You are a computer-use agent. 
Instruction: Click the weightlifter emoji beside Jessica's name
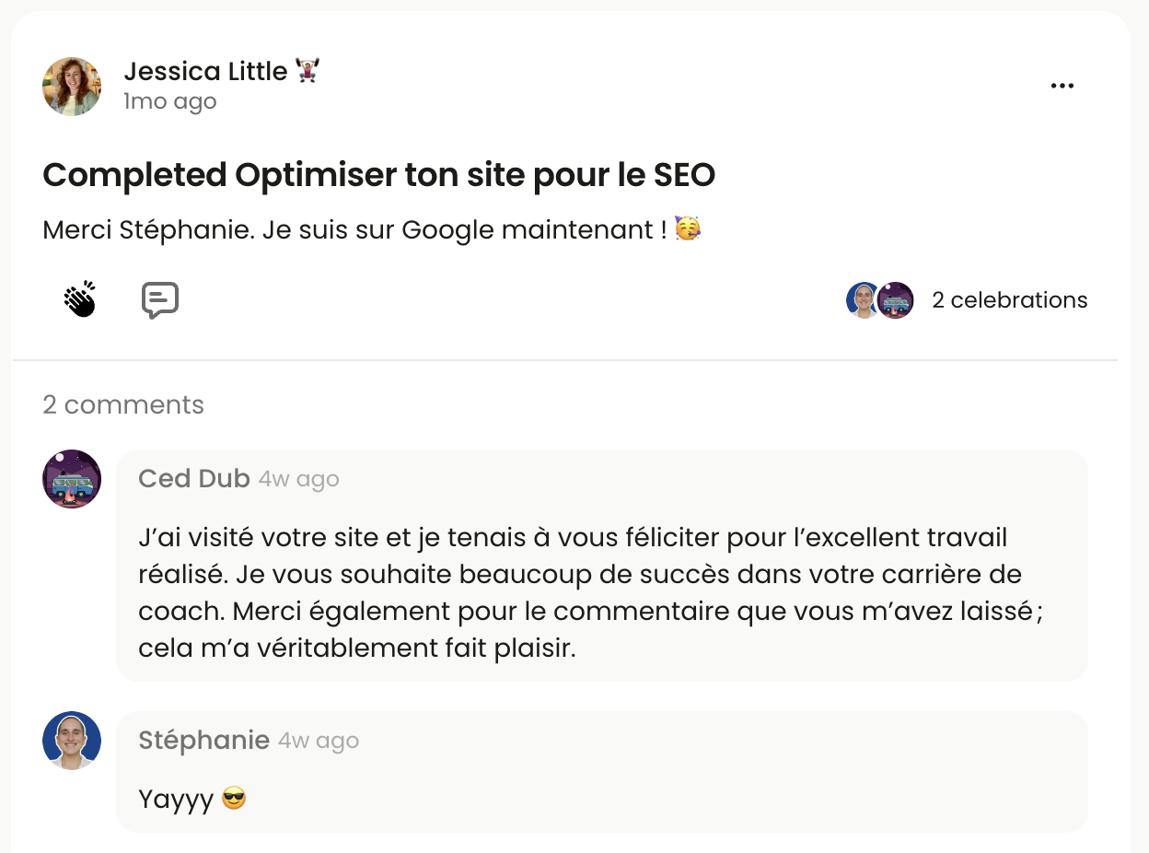307,71
